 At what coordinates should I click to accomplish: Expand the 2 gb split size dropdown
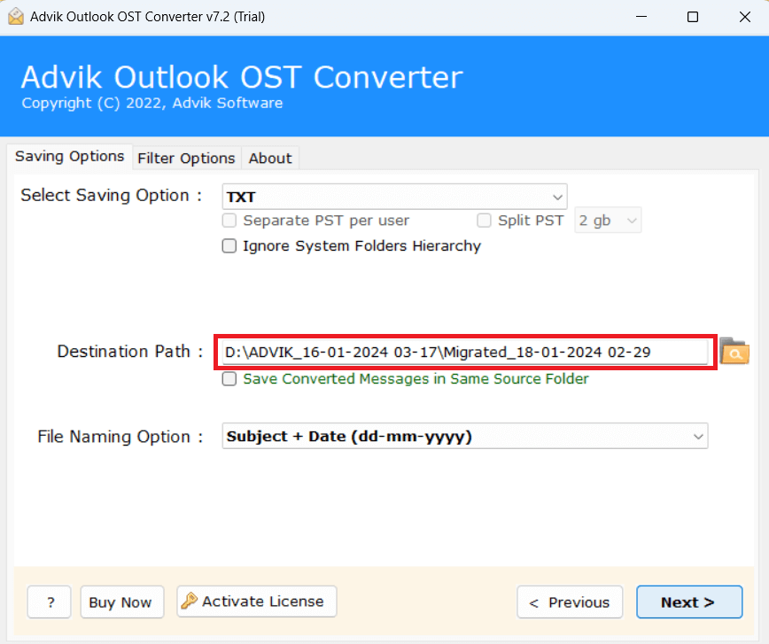click(x=608, y=221)
